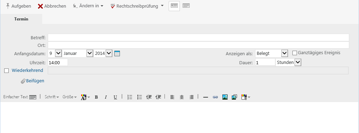This screenshot has height=133, width=359.
Task: Toggle bold formatting
Action: click(x=97, y=97)
